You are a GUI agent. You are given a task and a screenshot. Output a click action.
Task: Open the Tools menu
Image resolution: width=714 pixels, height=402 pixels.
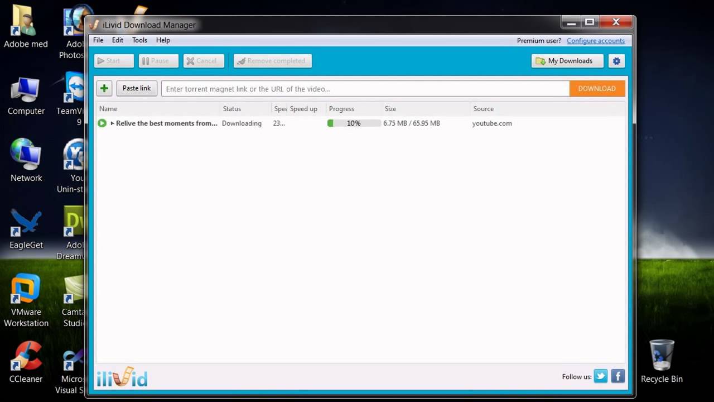coord(139,40)
